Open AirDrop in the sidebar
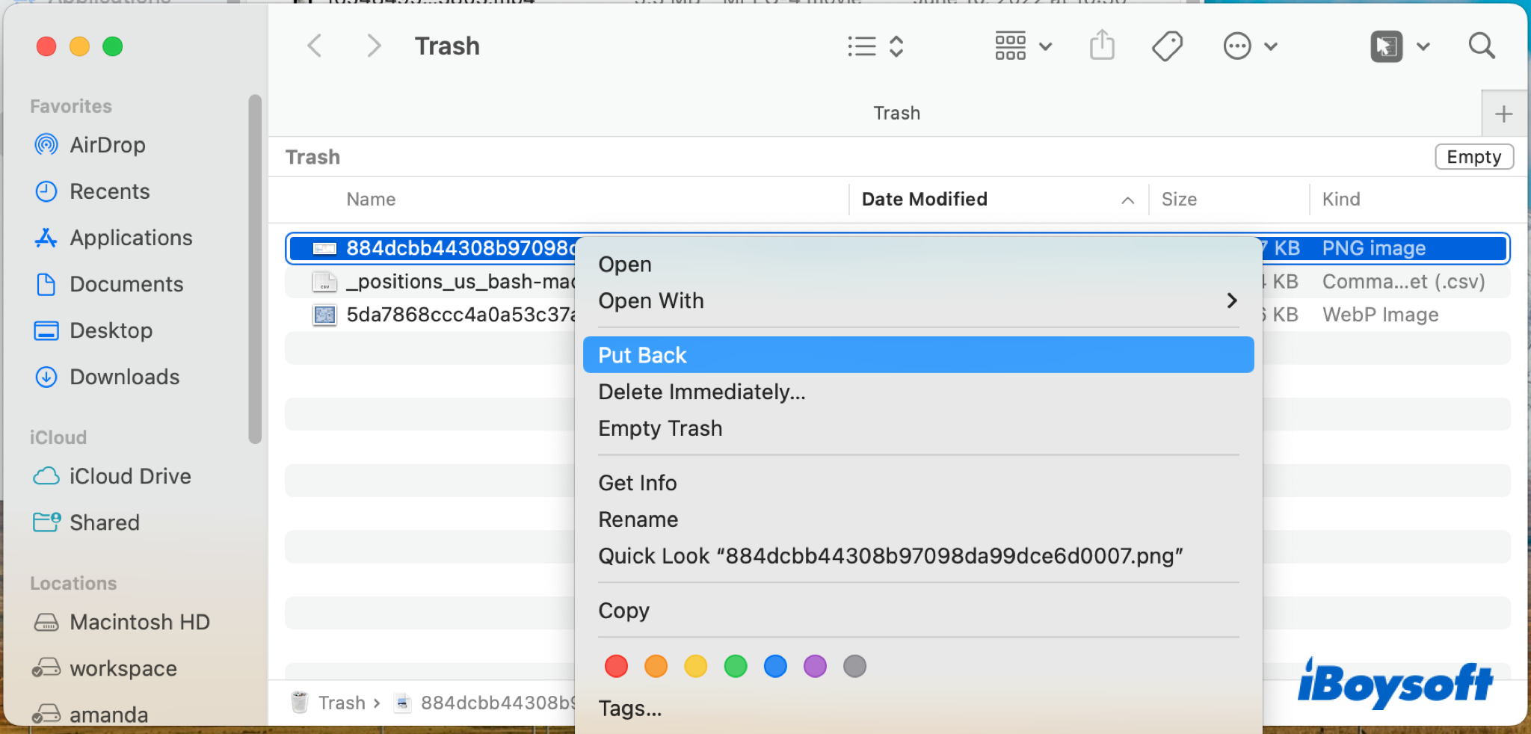The image size is (1531, 734). [x=107, y=145]
